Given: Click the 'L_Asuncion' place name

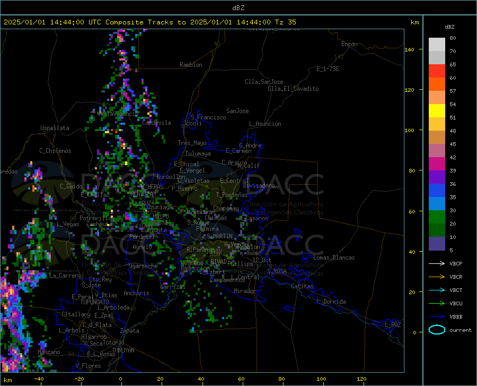Looking at the screenshot, I should (265, 124).
